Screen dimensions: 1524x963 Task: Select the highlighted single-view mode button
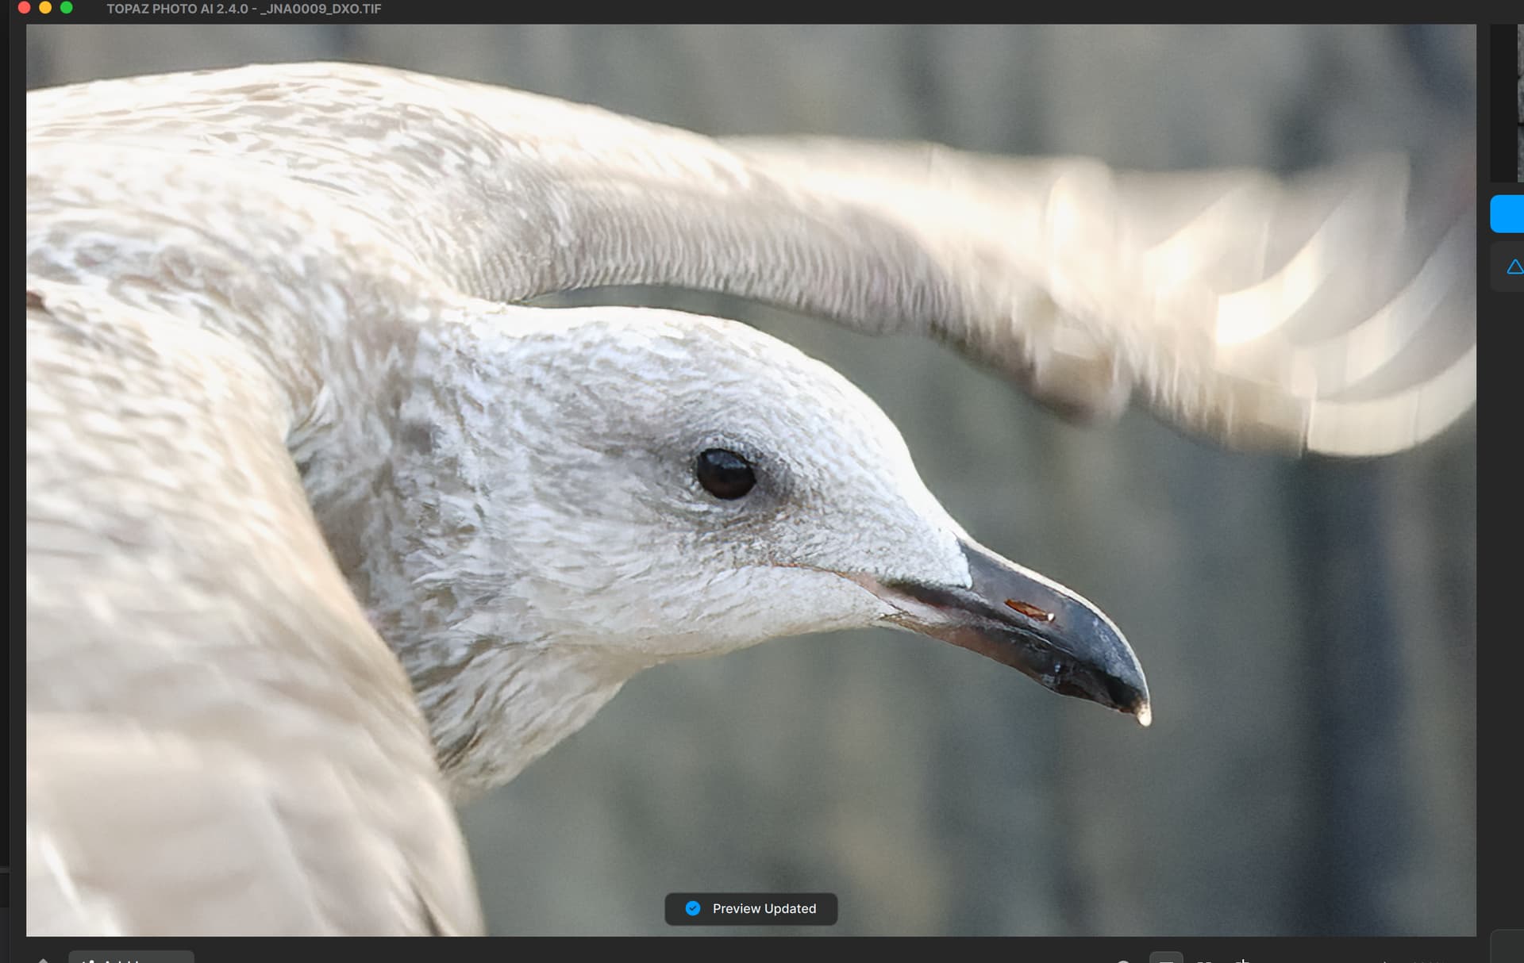click(x=1166, y=958)
